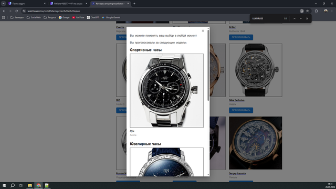Close the Поиск задач tab

pos(45,4)
